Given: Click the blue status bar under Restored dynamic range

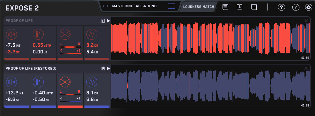Looking at the screenshot, I should click(97, 107).
